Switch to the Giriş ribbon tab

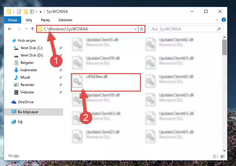(x=29, y=20)
